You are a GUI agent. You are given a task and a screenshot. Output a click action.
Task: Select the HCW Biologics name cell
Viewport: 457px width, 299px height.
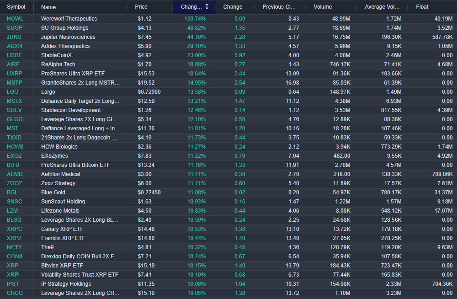coord(59,147)
